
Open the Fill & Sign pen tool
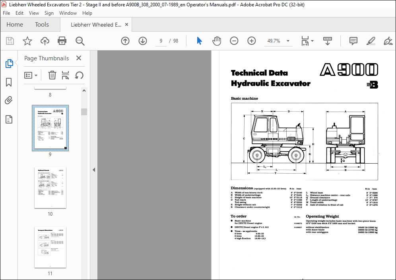pos(388,41)
